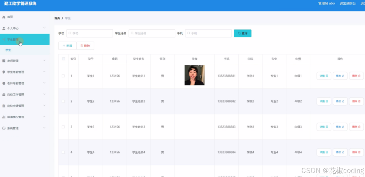Click the 新增 add button
The width and height of the screenshot is (365, 177).
coord(67,46)
